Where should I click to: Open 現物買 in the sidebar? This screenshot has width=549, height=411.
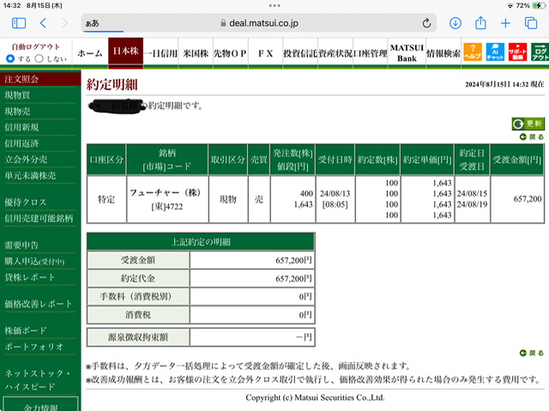[17, 95]
